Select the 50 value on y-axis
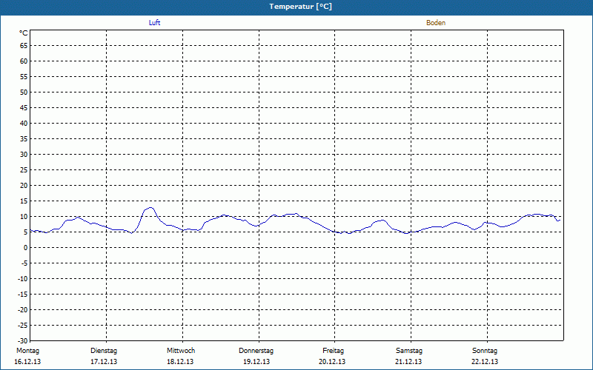The image size is (593, 370). point(24,92)
